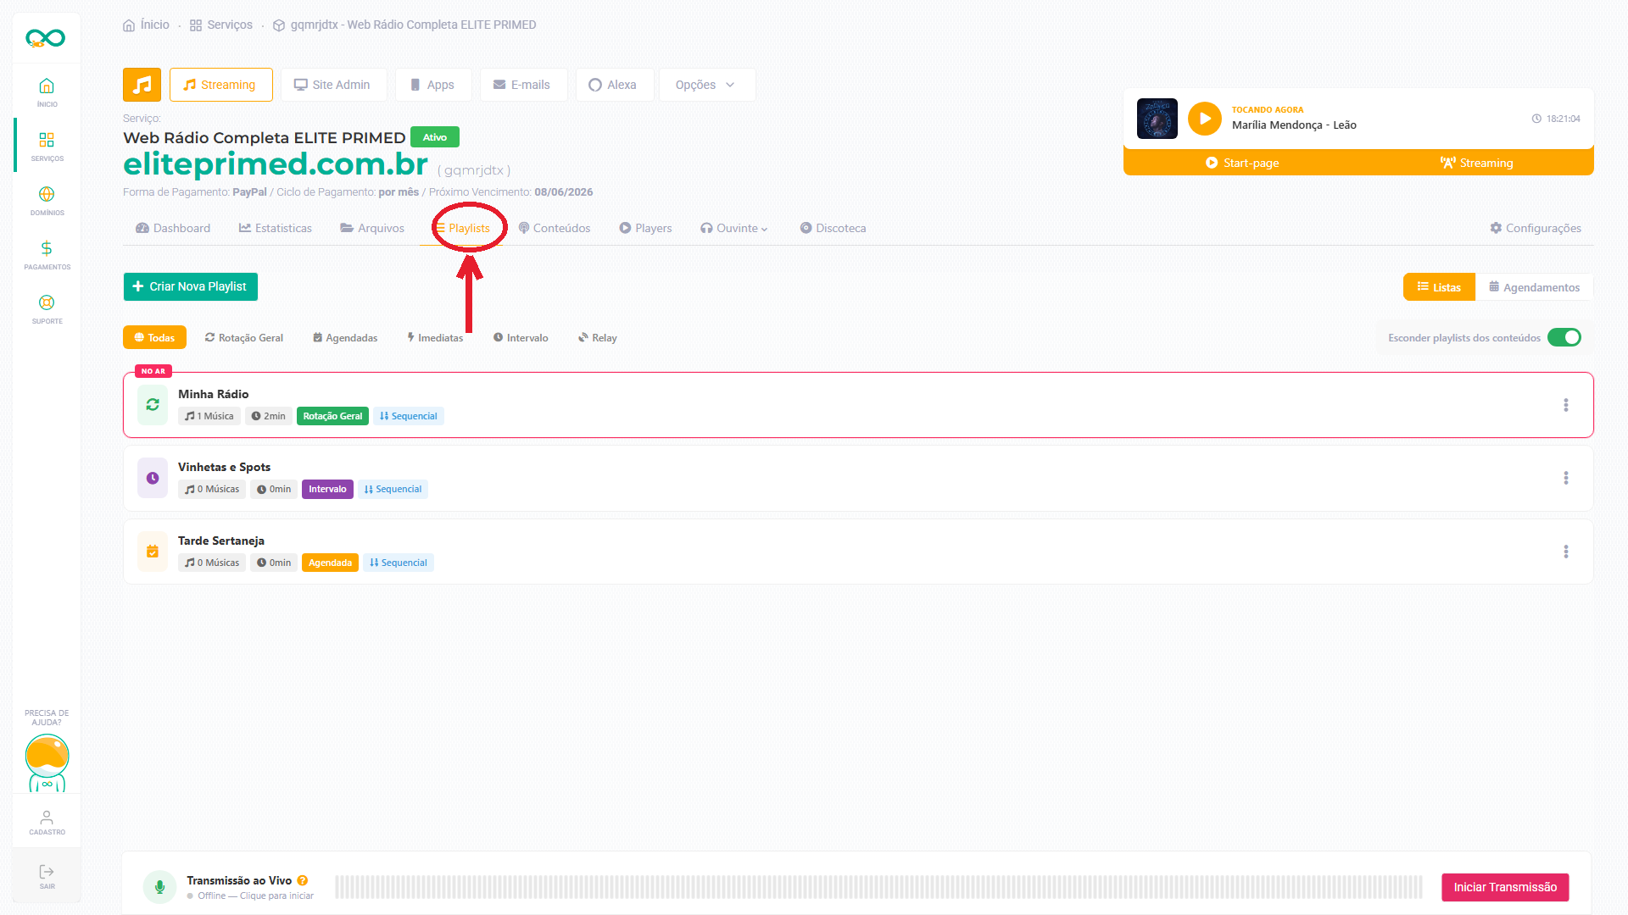The width and height of the screenshot is (1628, 915).
Task: Open the Tarde Sertaneja playlist title
Action: [220, 541]
